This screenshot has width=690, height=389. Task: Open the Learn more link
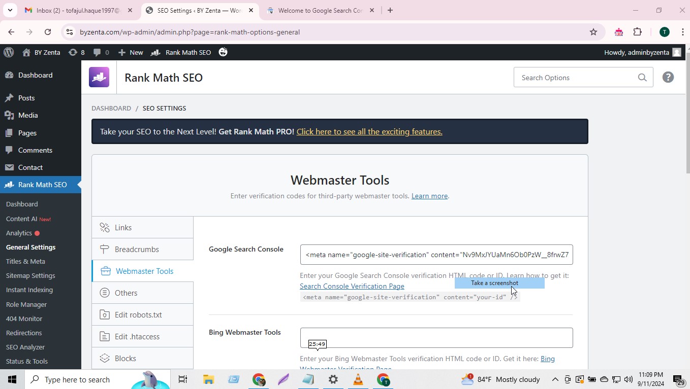pyautogui.click(x=429, y=196)
